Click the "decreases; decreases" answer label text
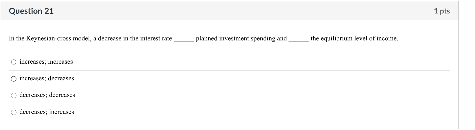This screenshot has height=130, width=475. [47, 95]
